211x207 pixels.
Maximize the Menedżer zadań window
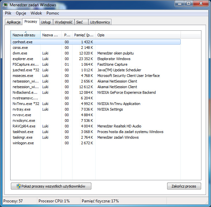[189, 4]
